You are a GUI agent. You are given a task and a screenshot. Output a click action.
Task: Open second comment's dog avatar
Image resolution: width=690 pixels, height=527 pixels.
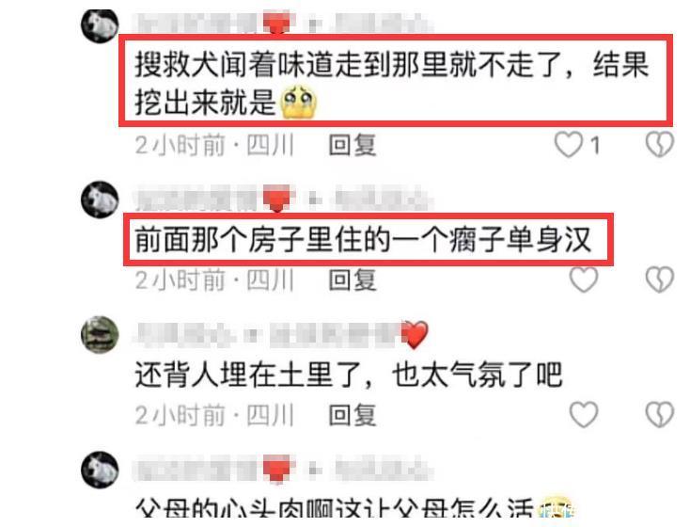click(x=100, y=200)
